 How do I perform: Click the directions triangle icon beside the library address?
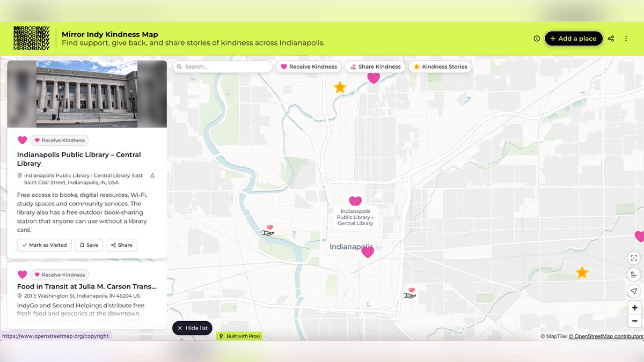pyautogui.click(x=152, y=175)
